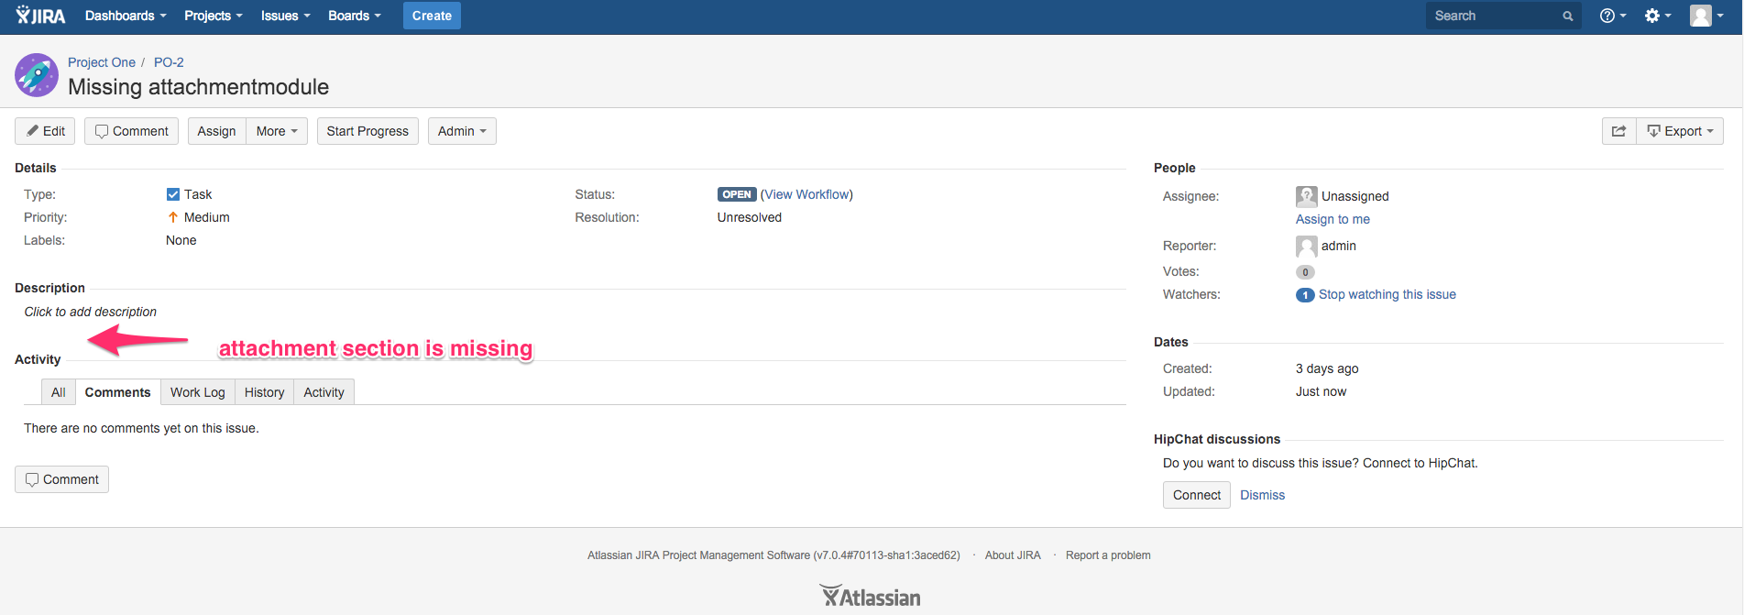Click the watchers count badge
The height and width of the screenshot is (615, 1744).
tap(1305, 295)
